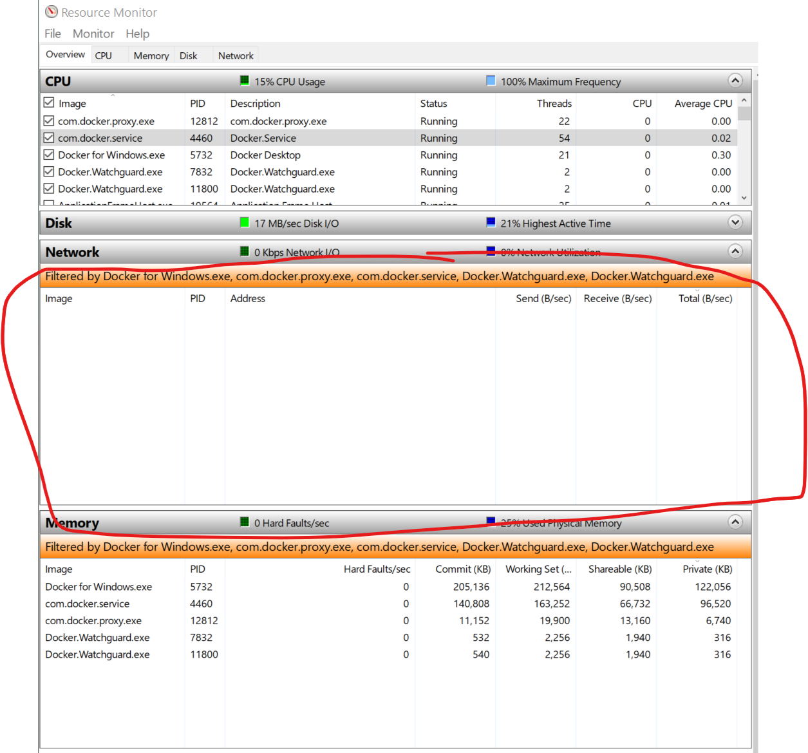Image resolution: width=808 pixels, height=753 pixels.
Task: Click the blue Maximum Frequency indicator square
Action: pos(491,81)
